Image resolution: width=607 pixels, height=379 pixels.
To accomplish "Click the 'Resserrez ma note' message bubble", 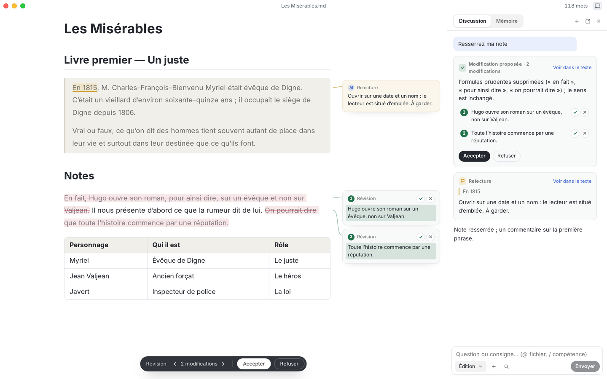I will click(515, 44).
